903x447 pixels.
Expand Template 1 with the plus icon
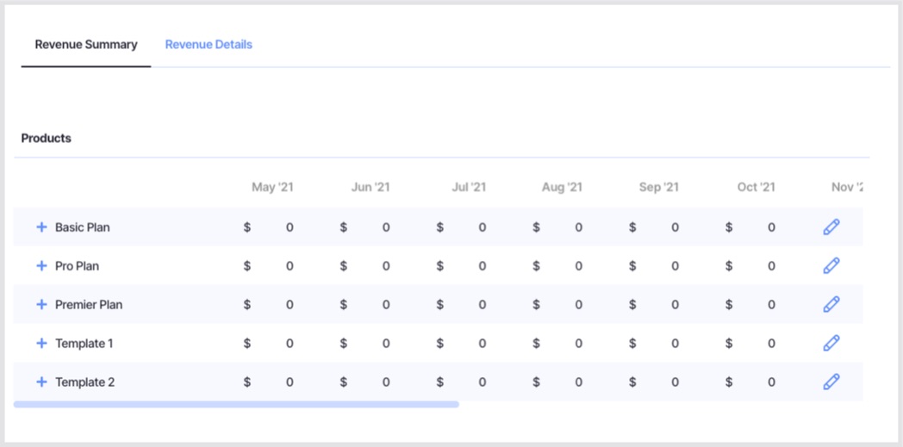[x=41, y=344]
